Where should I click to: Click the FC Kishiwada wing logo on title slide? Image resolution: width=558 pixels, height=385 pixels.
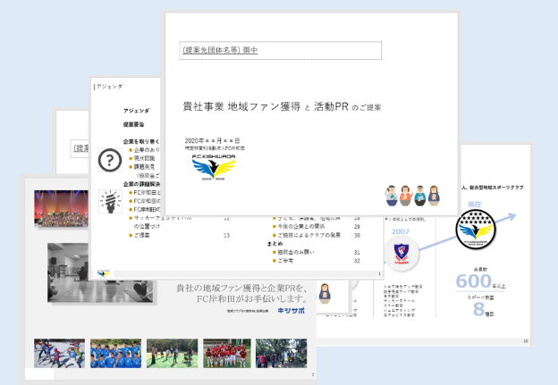click(214, 168)
